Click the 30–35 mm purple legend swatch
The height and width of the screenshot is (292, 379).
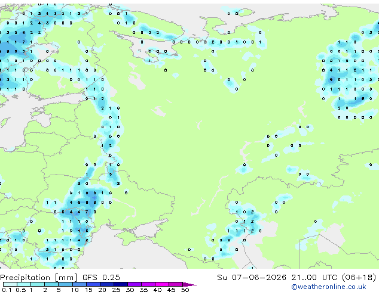pos(135,284)
